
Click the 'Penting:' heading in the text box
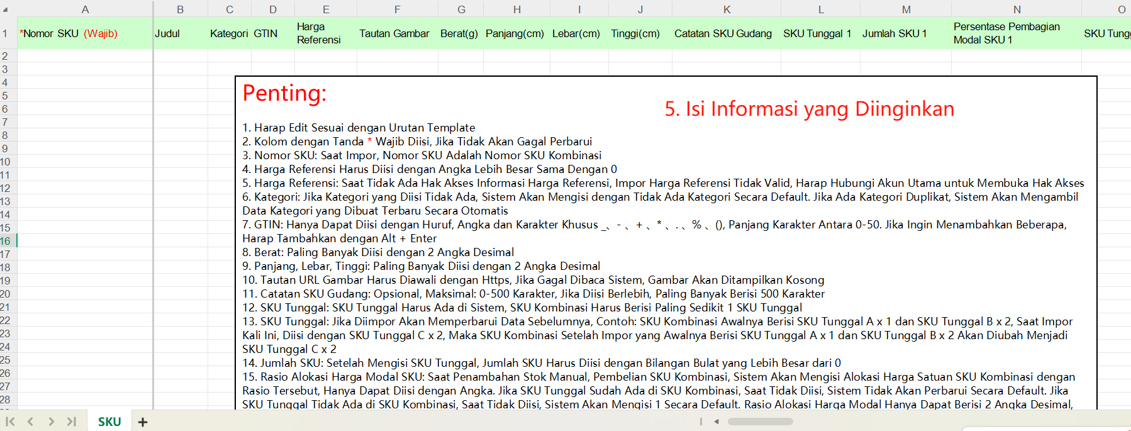284,93
